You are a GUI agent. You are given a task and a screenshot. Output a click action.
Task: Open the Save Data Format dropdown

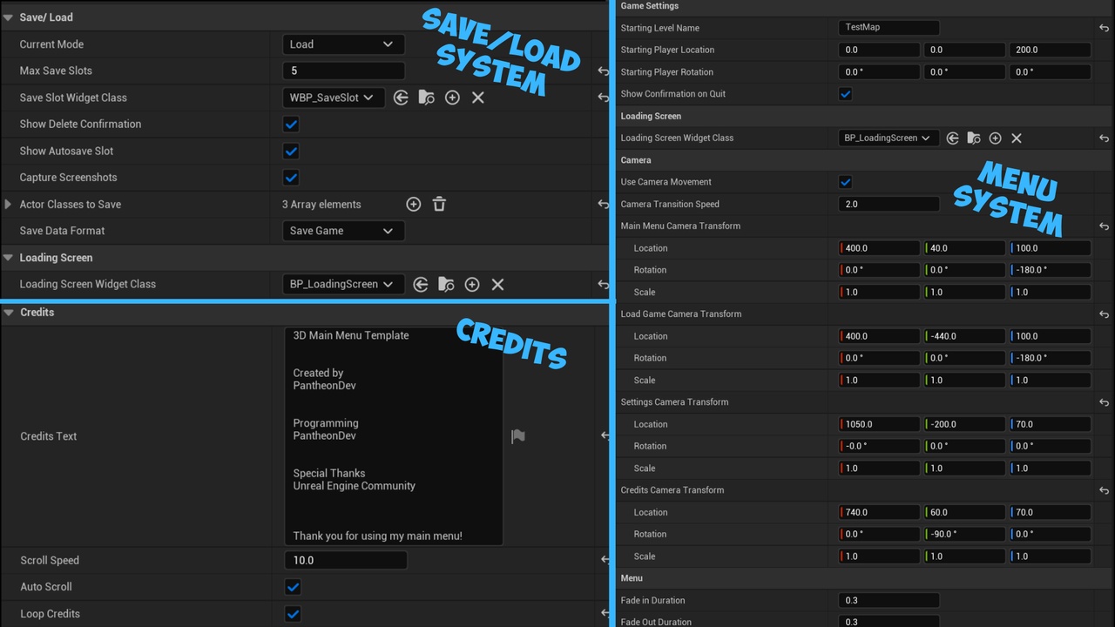[x=343, y=231]
